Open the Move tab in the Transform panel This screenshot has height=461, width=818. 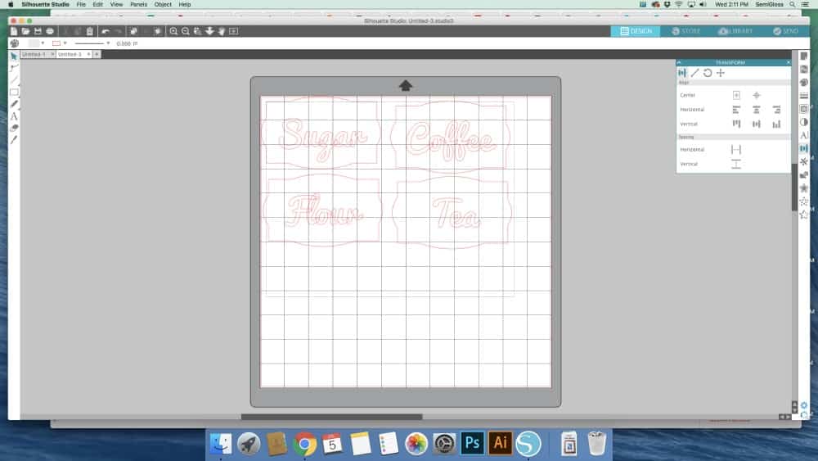(x=721, y=73)
